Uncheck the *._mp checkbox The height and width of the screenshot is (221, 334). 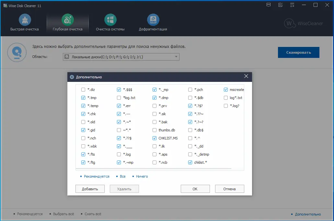click(155, 90)
